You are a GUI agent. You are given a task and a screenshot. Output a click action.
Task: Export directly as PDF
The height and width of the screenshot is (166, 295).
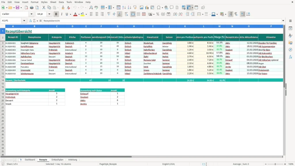pos(26,7)
